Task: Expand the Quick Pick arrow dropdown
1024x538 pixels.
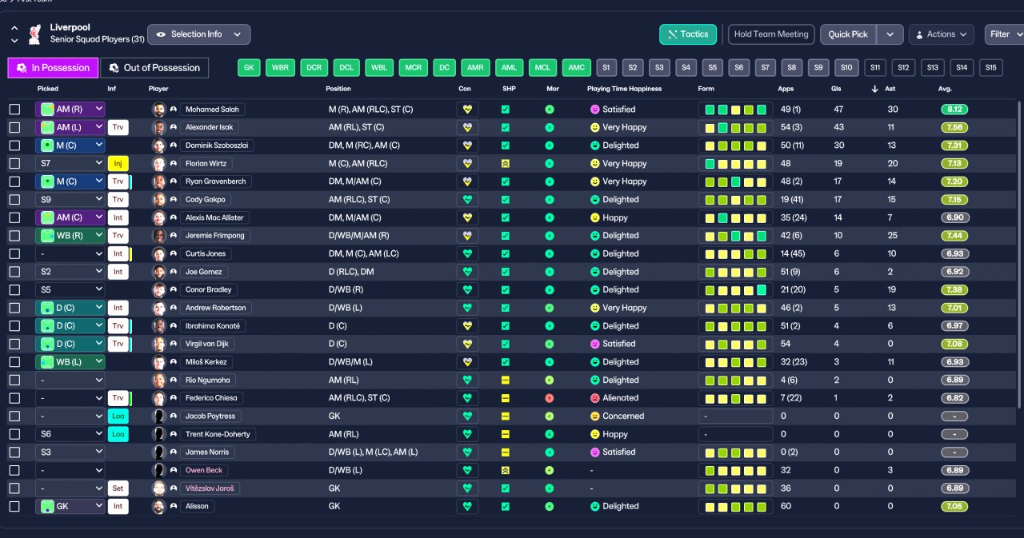Action: 890,34
